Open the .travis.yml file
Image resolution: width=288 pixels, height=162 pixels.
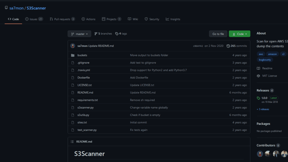(84, 70)
